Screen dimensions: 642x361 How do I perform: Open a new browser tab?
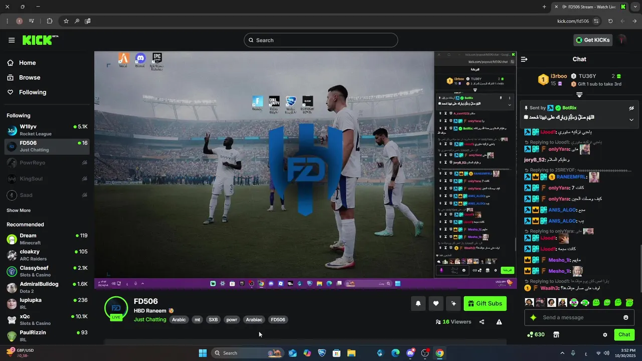(544, 7)
